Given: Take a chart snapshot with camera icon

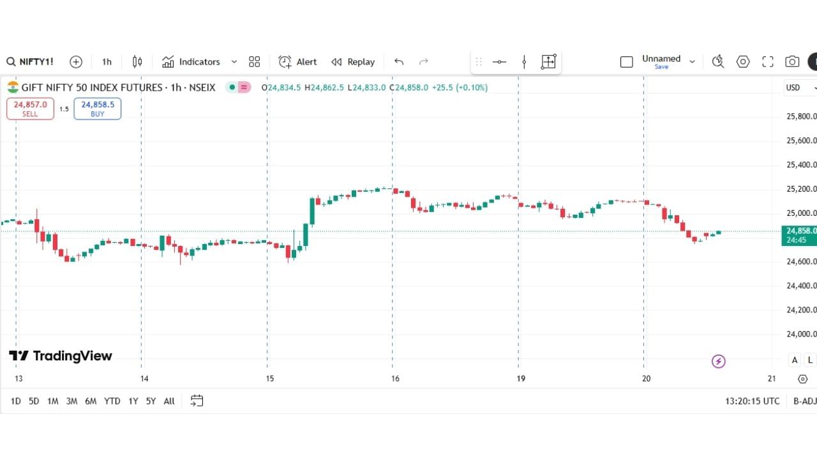Looking at the screenshot, I should coord(792,62).
